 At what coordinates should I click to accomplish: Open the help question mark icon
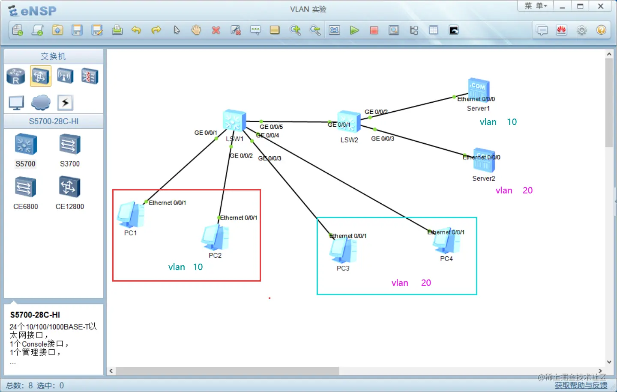(601, 30)
